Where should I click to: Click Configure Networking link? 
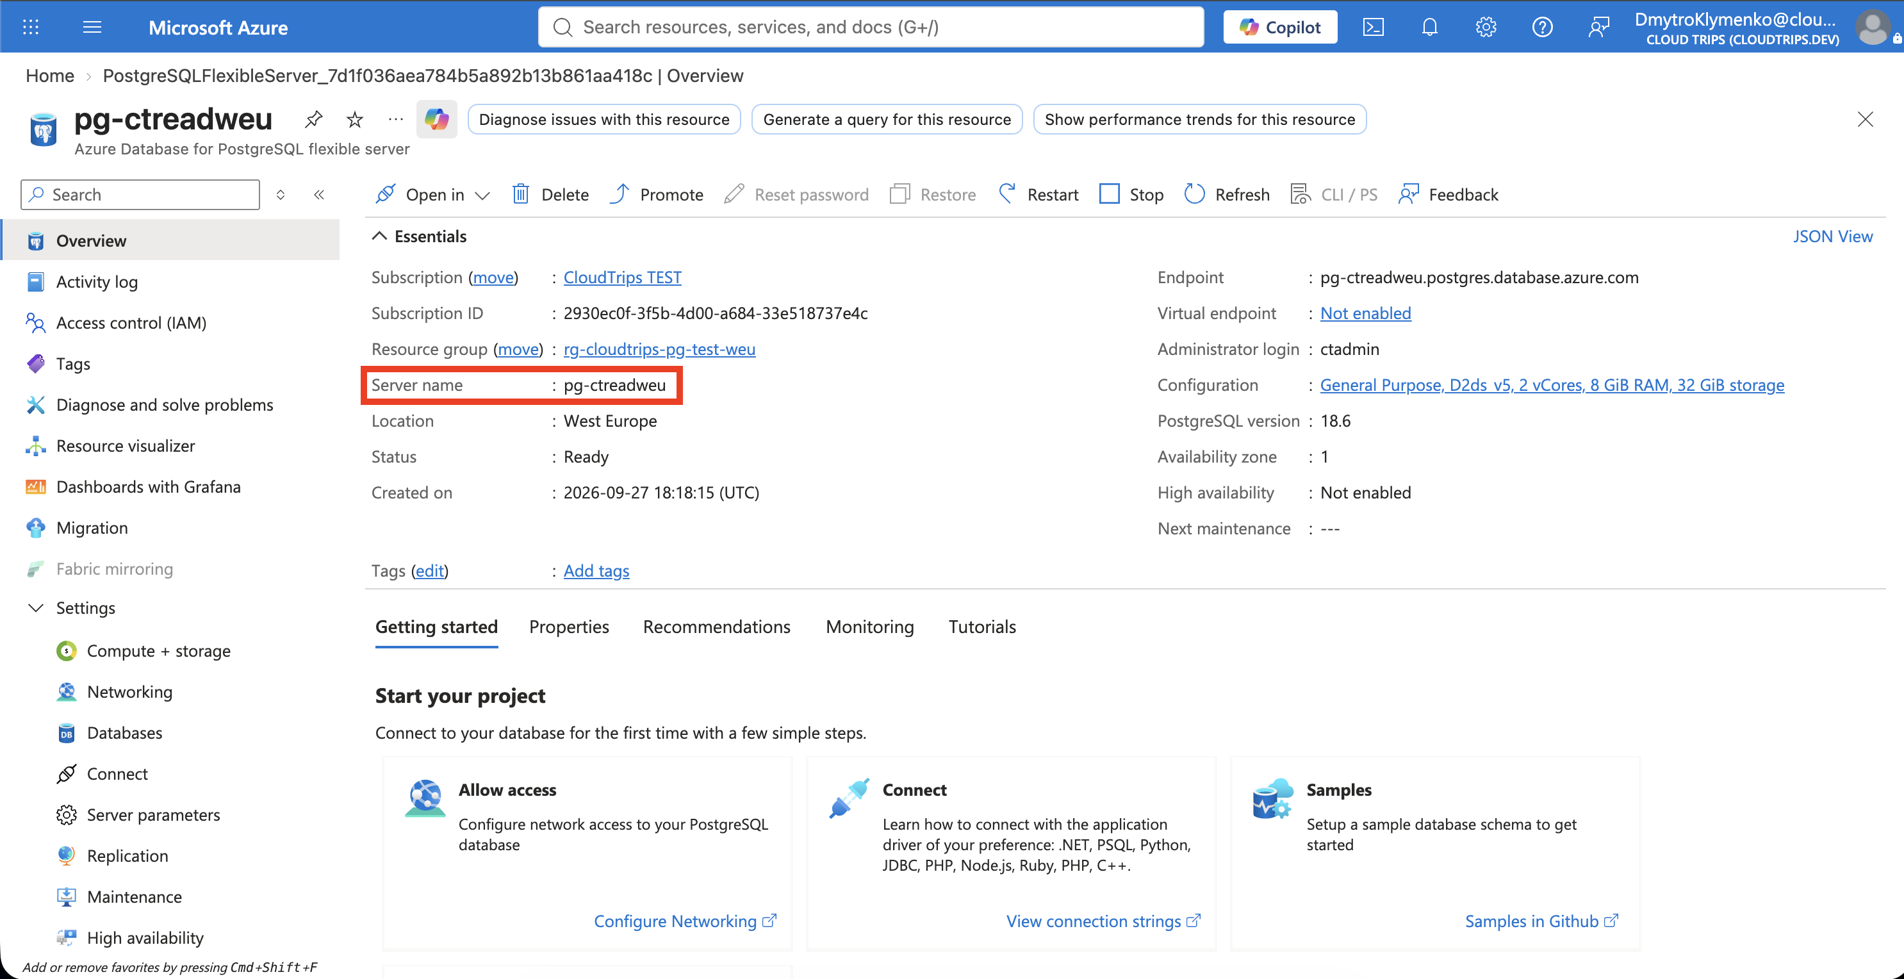685,921
